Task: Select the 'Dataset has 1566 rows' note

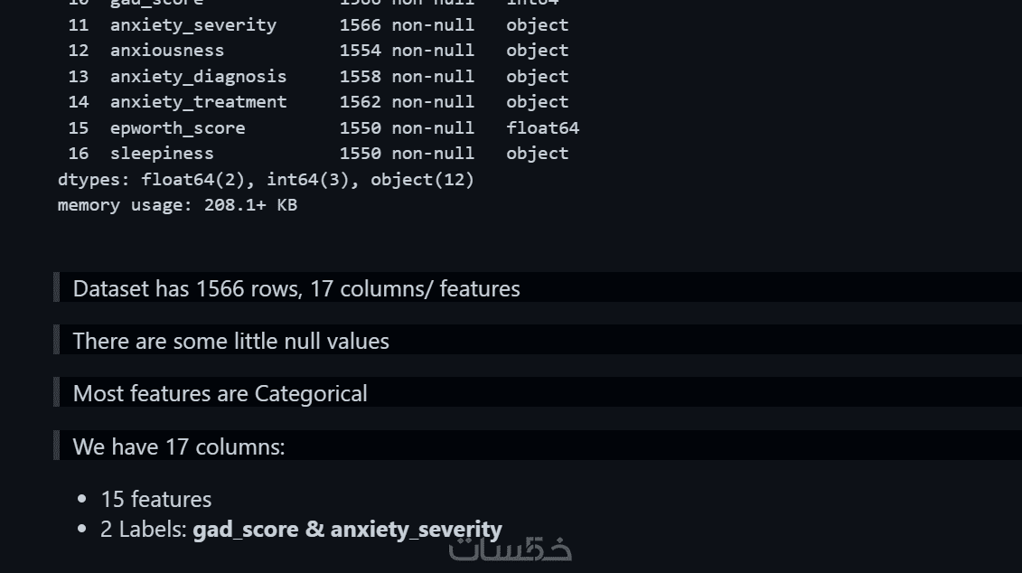Action: tap(296, 289)
